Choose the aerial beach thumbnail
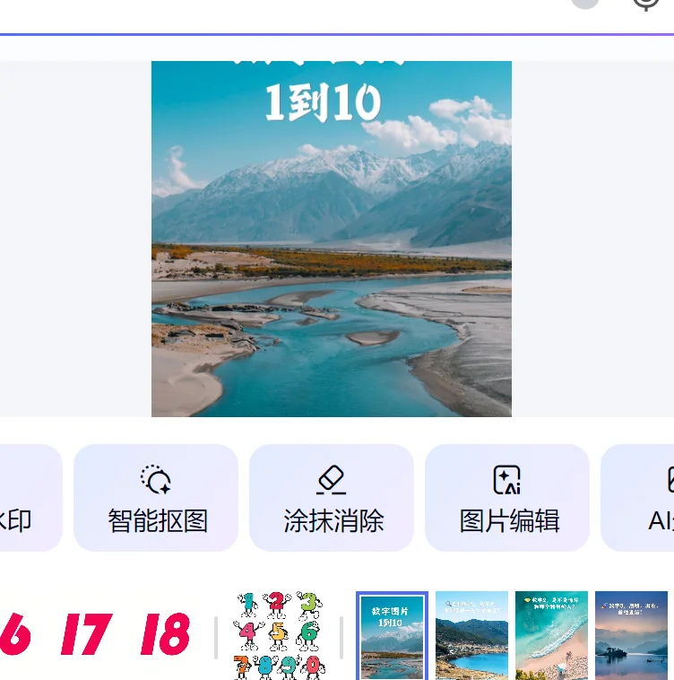Screen dimensions: 674x680 pos(551,635)
